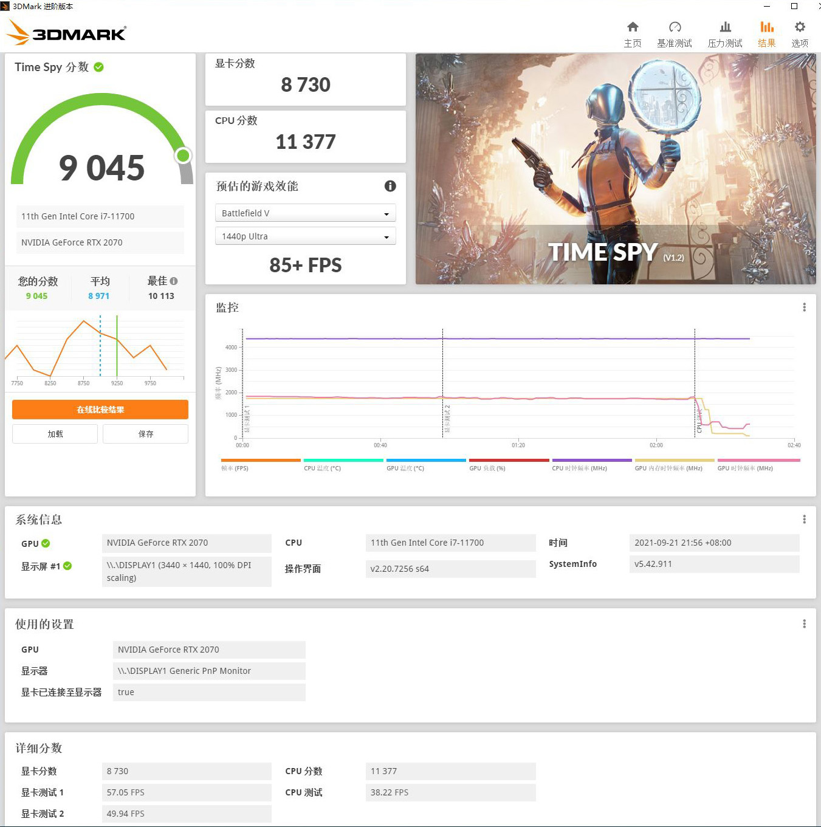821x827 pixels.
Task: Click the orange 在线比较结果 button
Action: click(100, 410)
